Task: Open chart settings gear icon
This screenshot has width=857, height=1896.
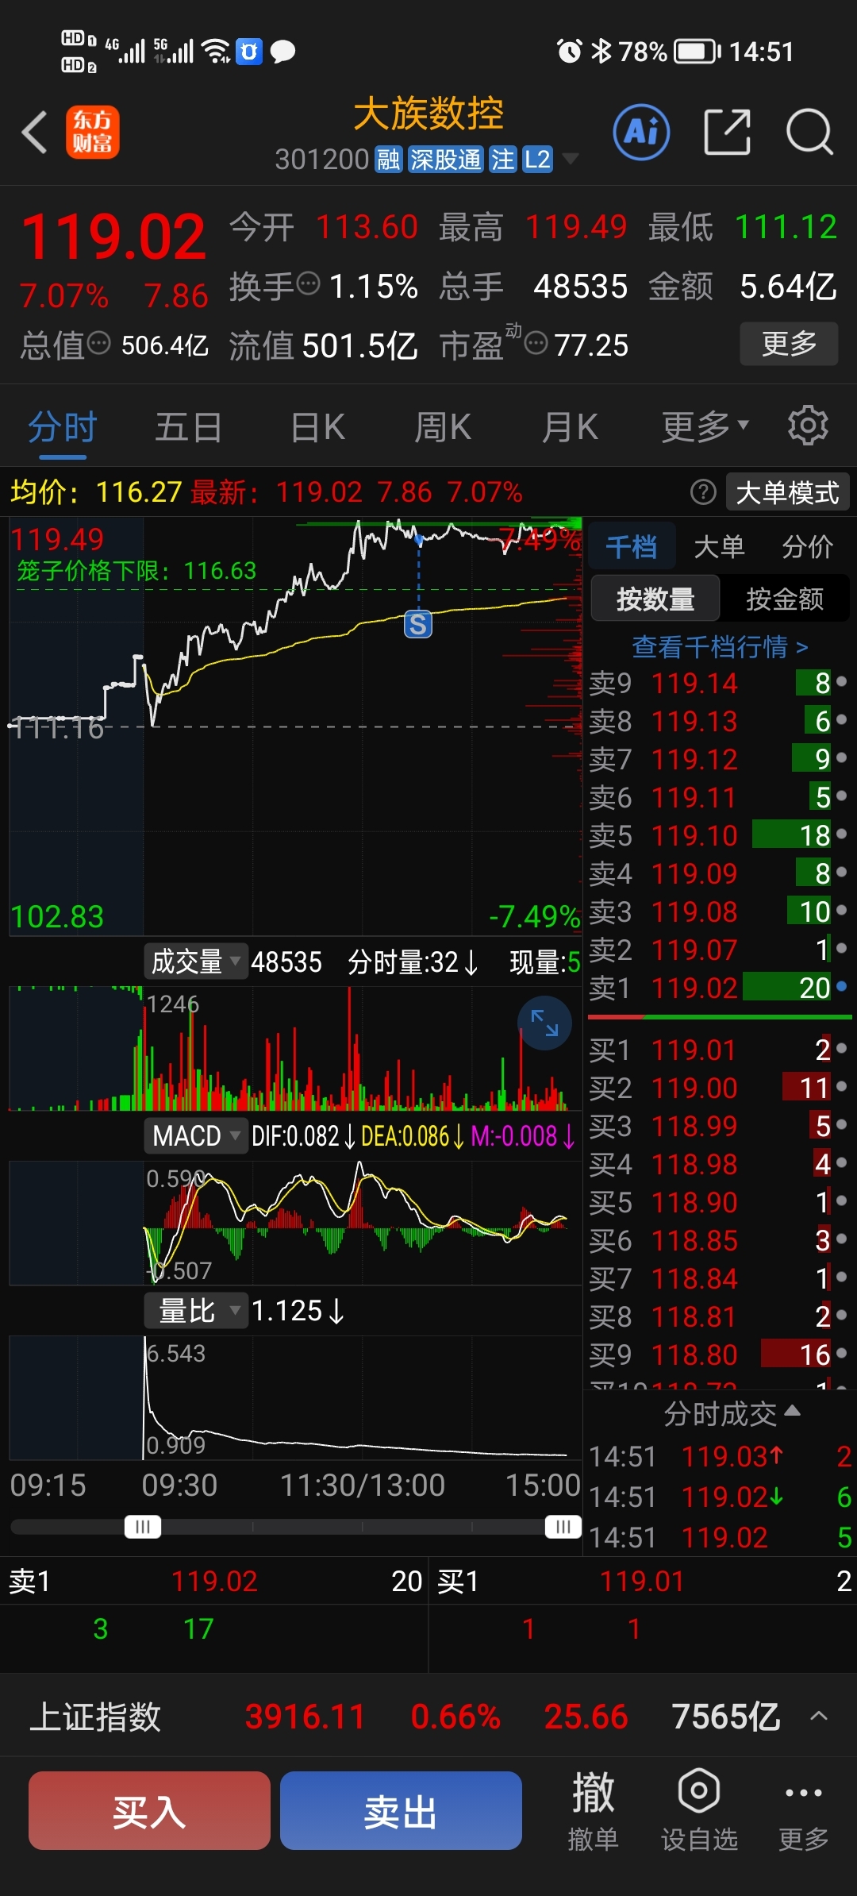Action: tap(808, 426)
